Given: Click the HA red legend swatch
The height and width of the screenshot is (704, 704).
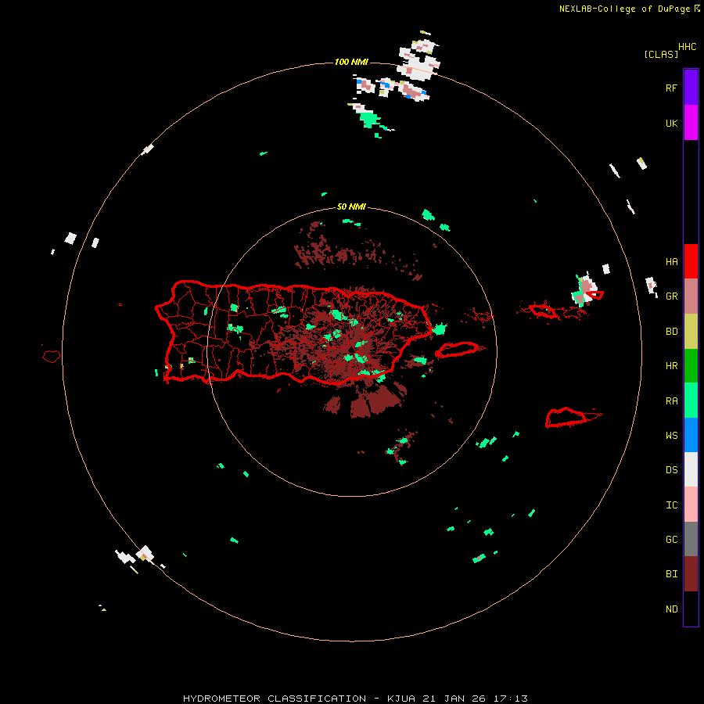Looking at the screenshot, I should pyautogui.click(x=691, y=261).
